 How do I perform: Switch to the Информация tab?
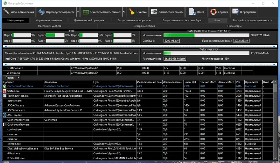15,20
